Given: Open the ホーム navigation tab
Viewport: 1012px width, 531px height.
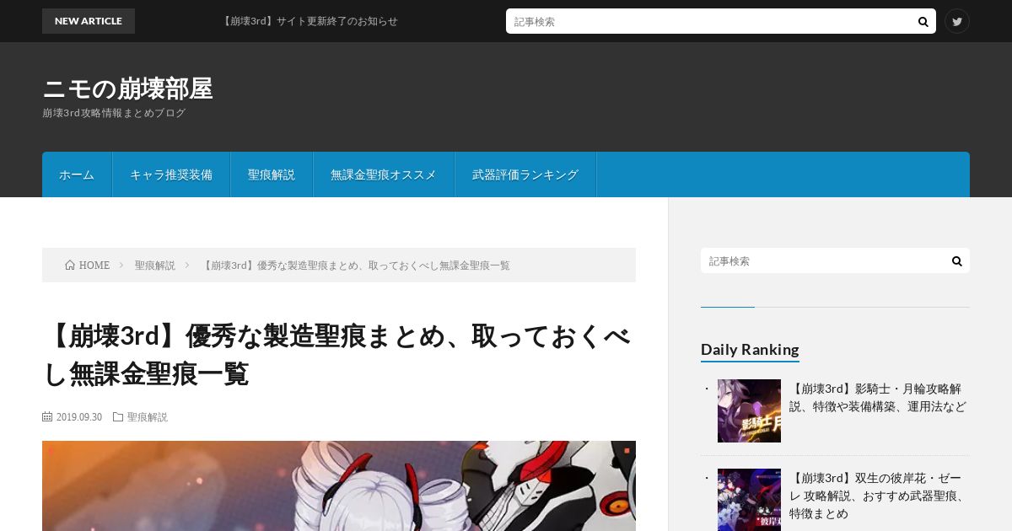Looking at the screenshot, I should [x=77, y=174].
